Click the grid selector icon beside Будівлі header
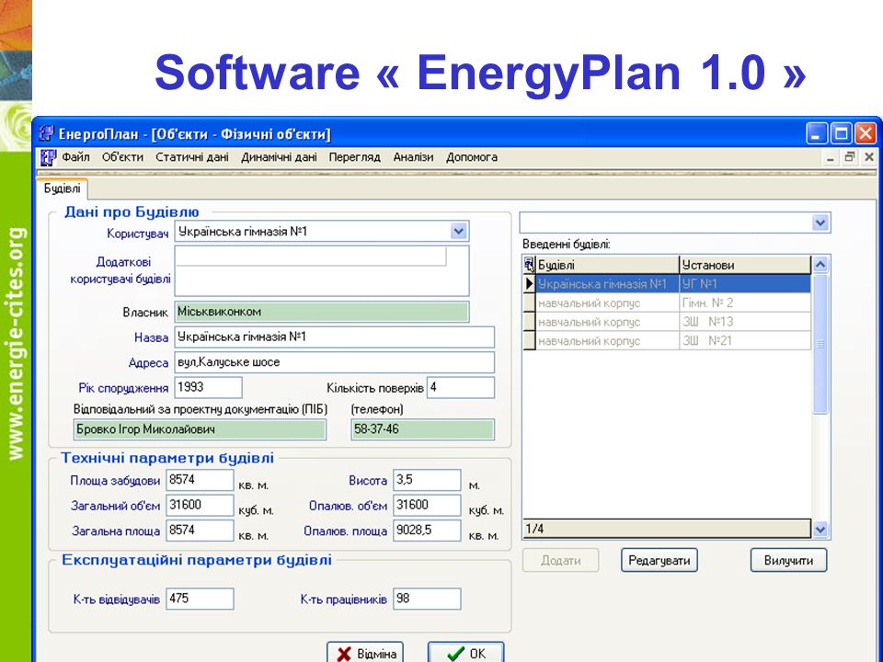Image resolution: width=883 pixels, height=662 pixels. pos(529,265)
